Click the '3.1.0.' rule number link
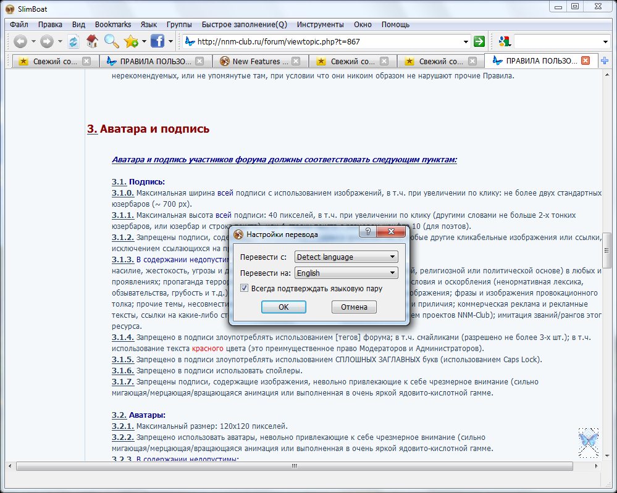617x493 pixels. click(x=123, y=193)
